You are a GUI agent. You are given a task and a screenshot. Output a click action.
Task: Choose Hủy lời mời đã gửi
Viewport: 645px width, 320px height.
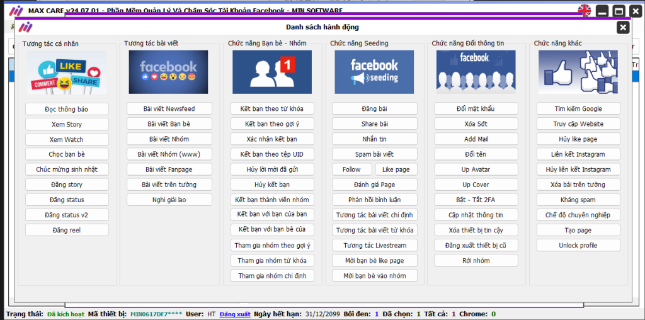[x=272, y=169]
